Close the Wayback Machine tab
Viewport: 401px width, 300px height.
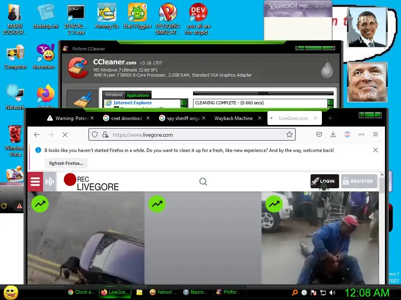point(260,118)
